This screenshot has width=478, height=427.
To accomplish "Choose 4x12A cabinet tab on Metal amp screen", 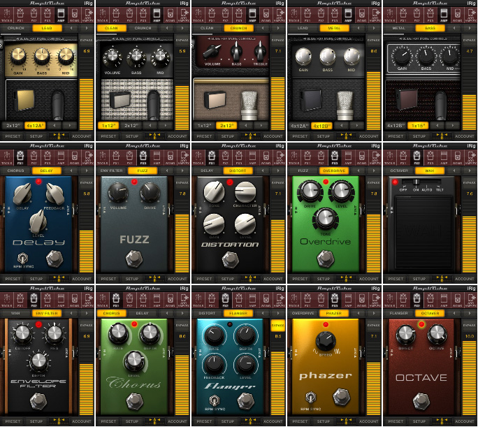I will [299, 125].
